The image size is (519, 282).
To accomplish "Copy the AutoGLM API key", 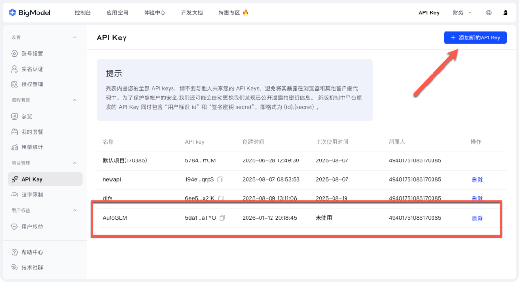I will click(x=221, y=218).
